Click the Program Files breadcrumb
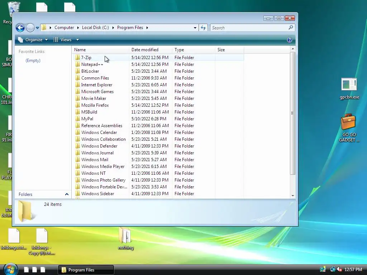Image resolution: width=367 pixels, height=275 pixels. pos(130,28)
